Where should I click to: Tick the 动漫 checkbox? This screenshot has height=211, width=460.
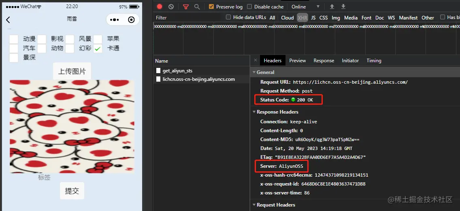pos(14,39)
